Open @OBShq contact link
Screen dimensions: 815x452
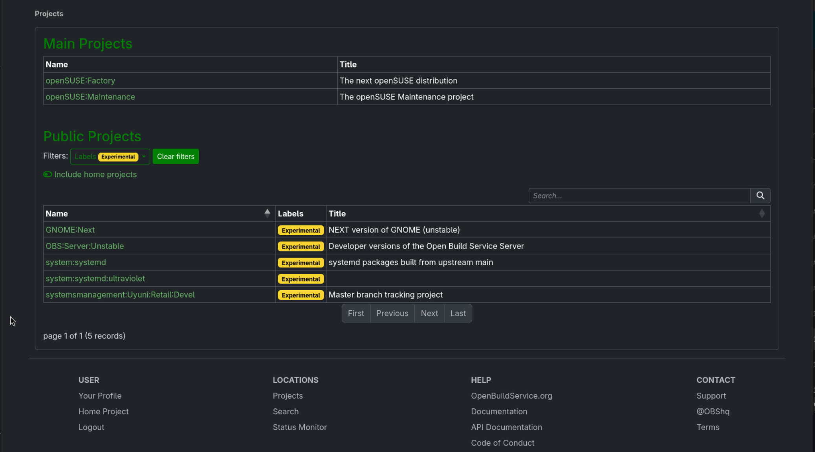pos(713,412)
